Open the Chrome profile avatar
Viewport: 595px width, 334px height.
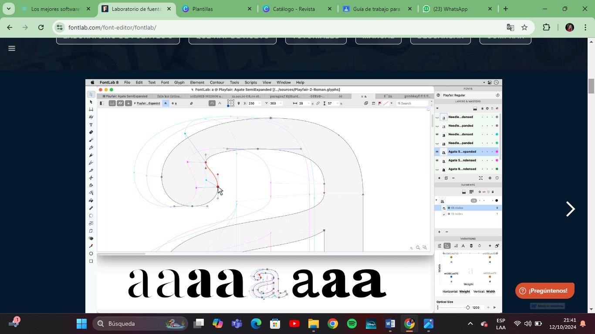[569, 27]
